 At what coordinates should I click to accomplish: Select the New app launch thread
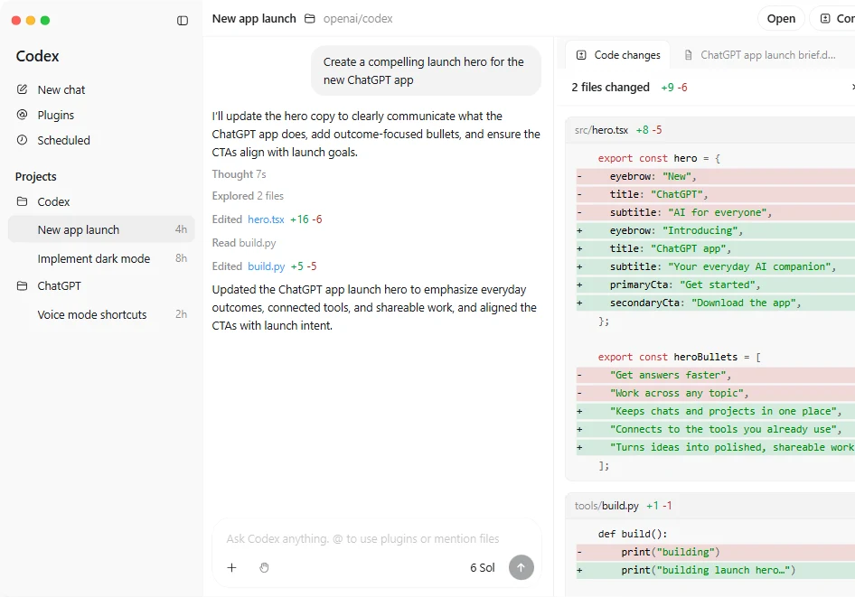click(101, 229)
